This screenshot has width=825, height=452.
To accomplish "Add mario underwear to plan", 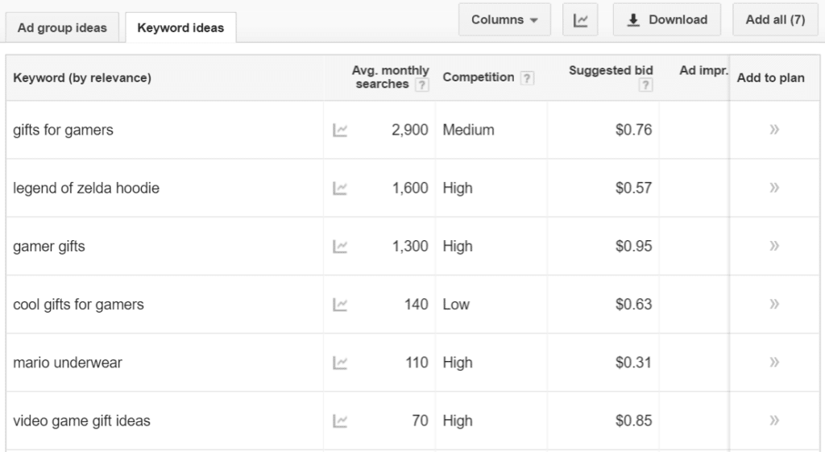I will [x=774, y=362].
